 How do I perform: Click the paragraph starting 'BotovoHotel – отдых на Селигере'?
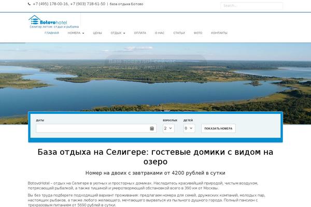tap(143, 186)
